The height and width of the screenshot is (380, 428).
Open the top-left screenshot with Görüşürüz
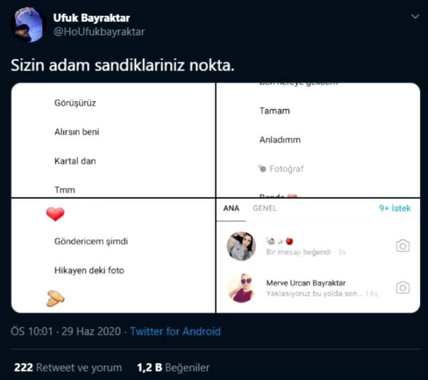point(113,140)
